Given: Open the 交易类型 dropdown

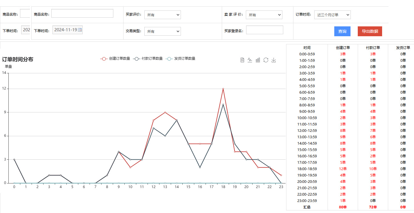Looking at the screenshot, I should [163, 31].
